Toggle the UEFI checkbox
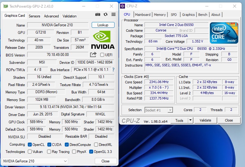245x167 pixels. pos(102,55)
